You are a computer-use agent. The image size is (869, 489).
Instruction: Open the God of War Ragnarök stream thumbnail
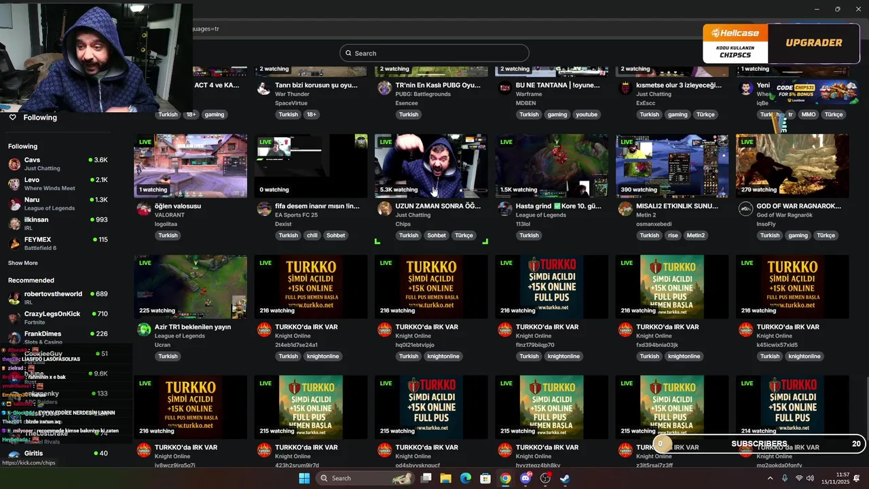(792, 166)
